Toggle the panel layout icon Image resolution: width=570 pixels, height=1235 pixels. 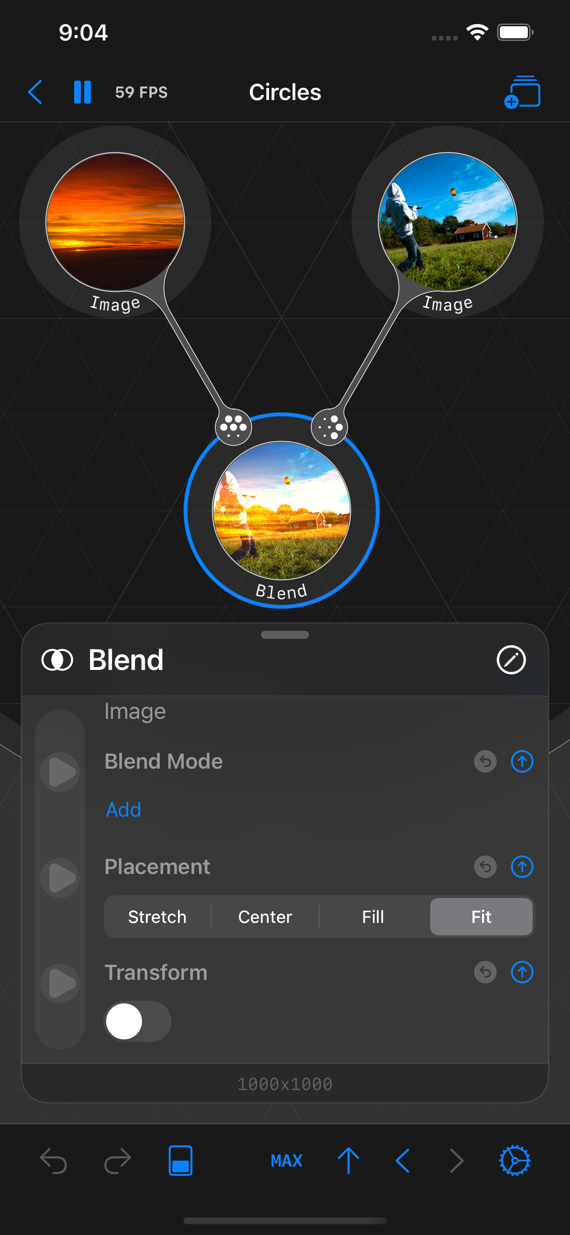pyautogui.click(x=180, y=1161)
